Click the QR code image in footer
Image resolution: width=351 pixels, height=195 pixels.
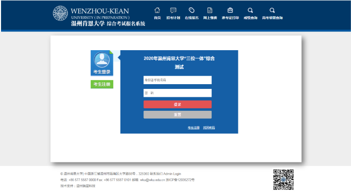tap(283, 179)
